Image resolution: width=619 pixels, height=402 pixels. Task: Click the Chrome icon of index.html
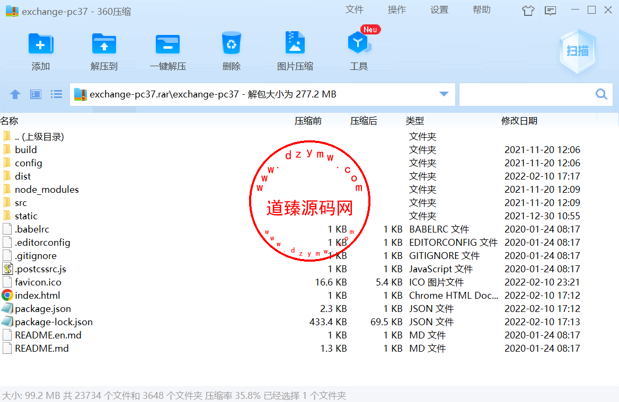click(x=7, y=295)
